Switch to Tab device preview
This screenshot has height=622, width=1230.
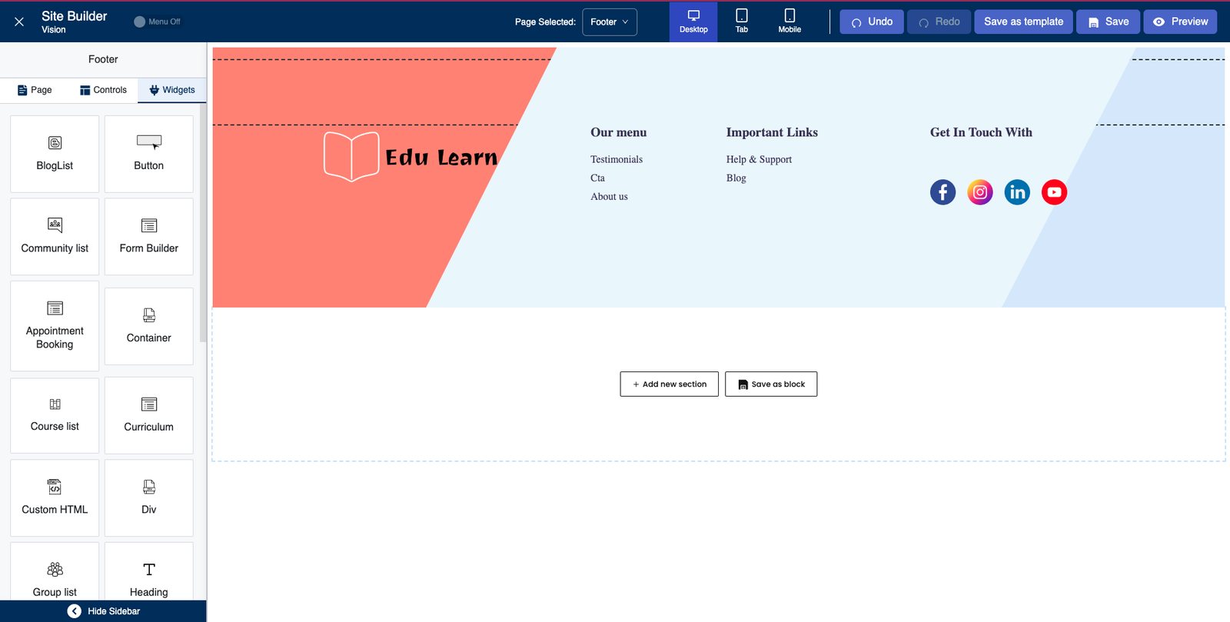coord(741,22)
